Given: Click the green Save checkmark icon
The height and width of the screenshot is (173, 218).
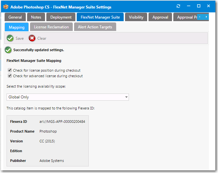Looking at the screenshot, I should [x=10, y=38].
